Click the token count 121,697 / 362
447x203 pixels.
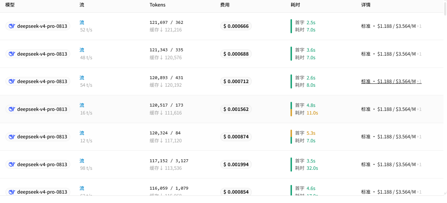tap(166, 22)
